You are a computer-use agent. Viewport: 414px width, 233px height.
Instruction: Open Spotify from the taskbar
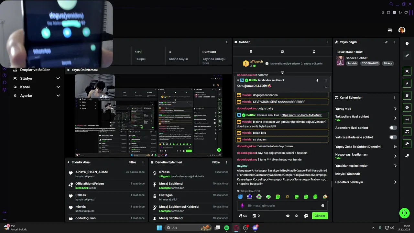pos(227,228)
